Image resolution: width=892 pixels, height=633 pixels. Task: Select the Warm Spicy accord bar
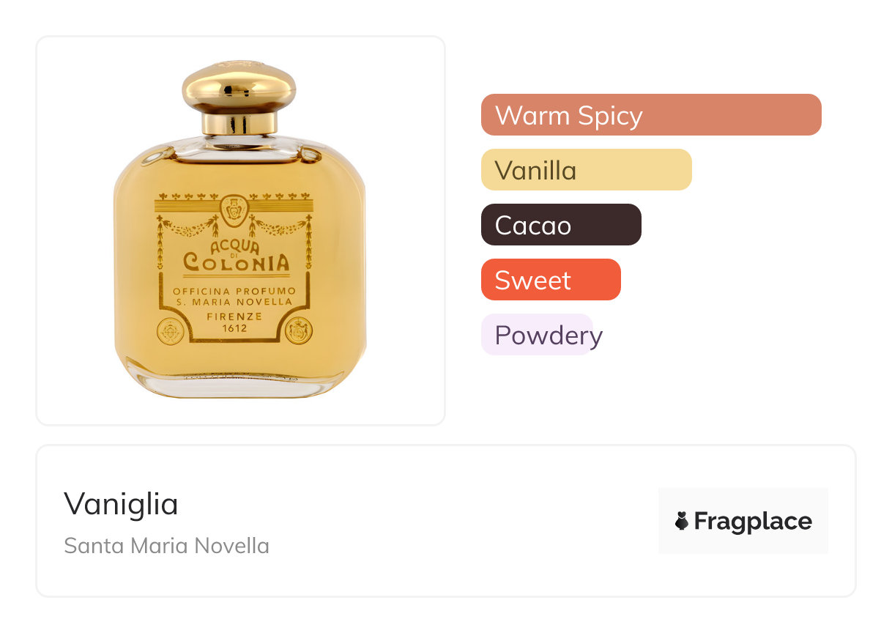click(650, 115)
